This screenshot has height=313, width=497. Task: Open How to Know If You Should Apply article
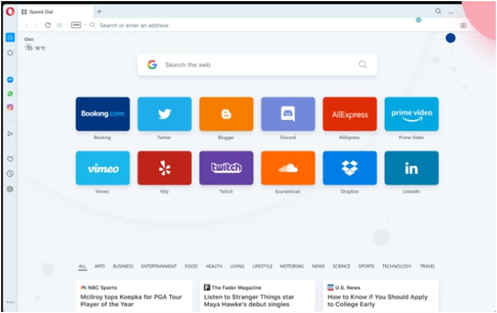377,300
